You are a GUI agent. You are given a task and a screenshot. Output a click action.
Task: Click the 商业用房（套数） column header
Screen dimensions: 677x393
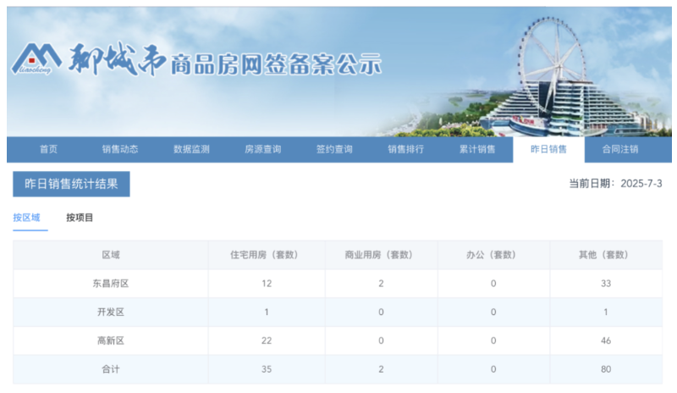(381, 255)
